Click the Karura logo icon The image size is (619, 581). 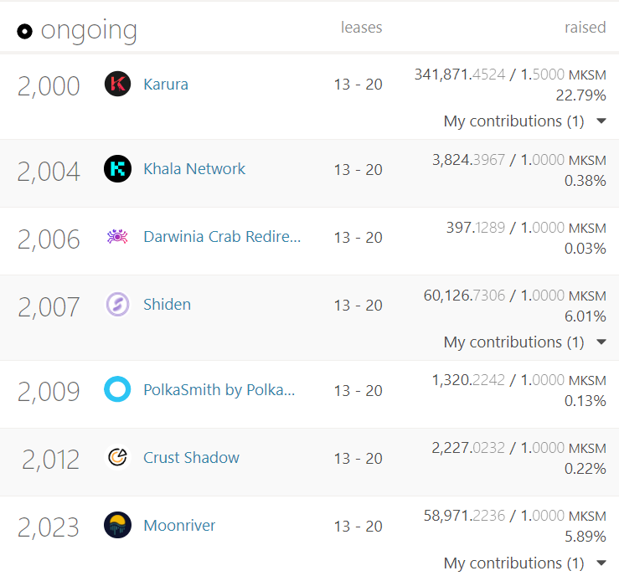pos(117,84)
